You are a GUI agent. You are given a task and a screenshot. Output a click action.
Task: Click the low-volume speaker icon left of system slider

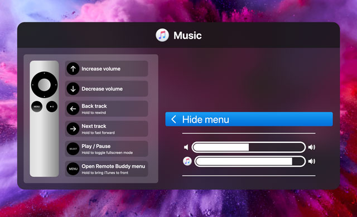[x=186, y=147]
